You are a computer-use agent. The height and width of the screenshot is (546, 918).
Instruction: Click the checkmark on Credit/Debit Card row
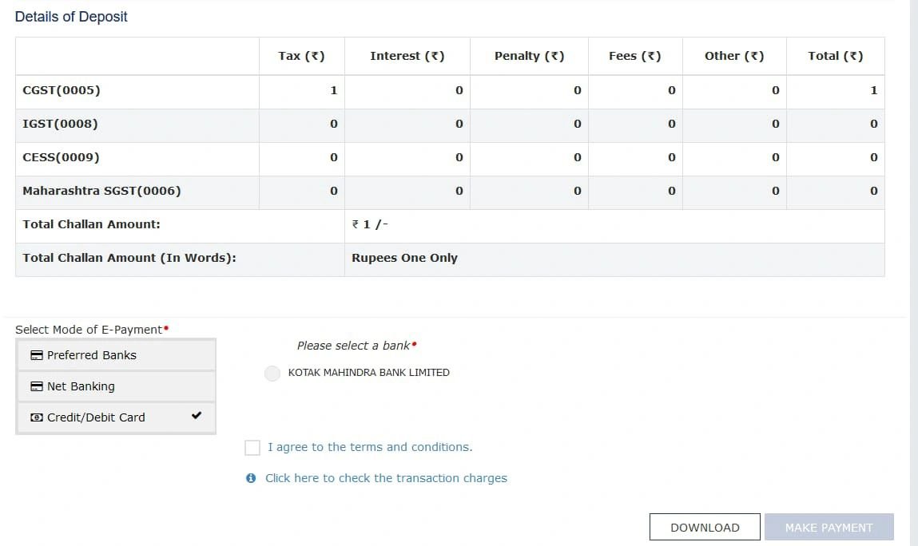pyautogui.click(x=197, y=416)
